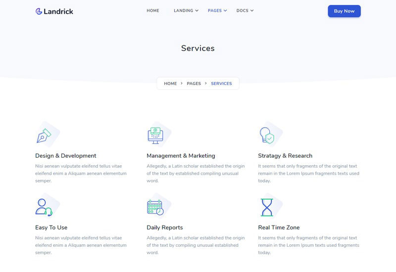Click the hourglass Real Time Zone icon
The height and width of the screenshot is (272, 396).
pos(267,207)
